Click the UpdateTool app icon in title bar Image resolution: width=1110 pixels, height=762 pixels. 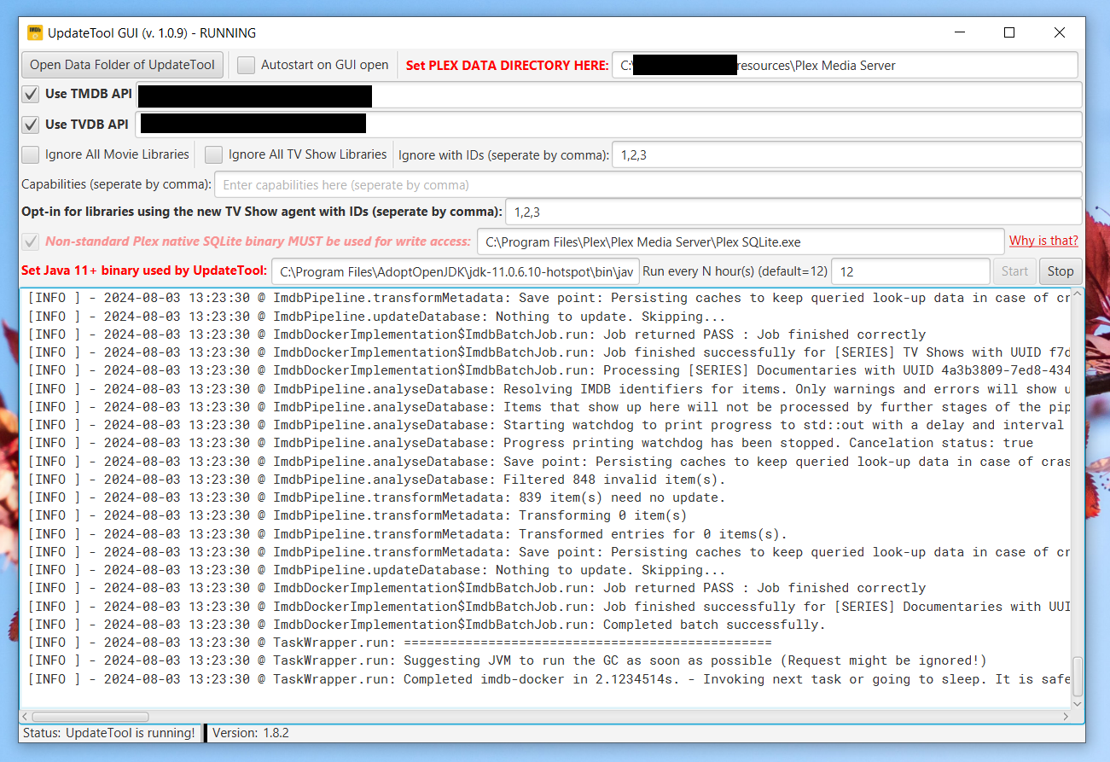tap(35, 33)
